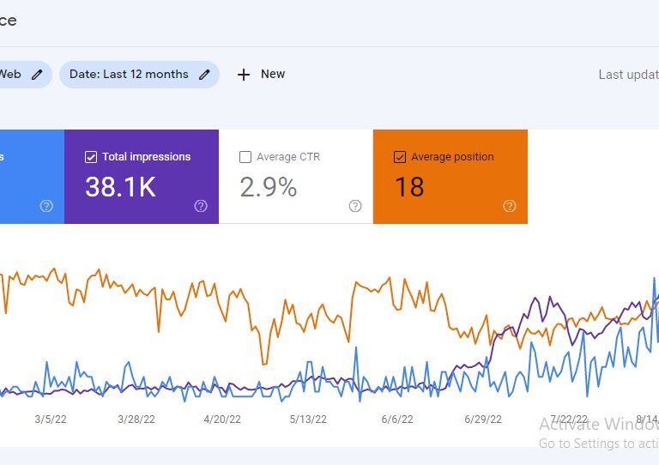The image size is (659, 465).
Task: Click the New filter label
Action: [273, 74]
